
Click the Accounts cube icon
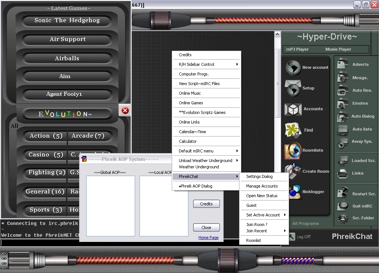pyautogui.click(x=293, y=109)
